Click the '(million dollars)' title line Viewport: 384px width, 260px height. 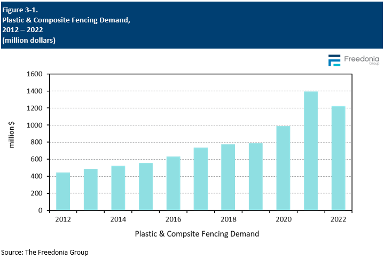pyautogui.click(x=29, y=40)
